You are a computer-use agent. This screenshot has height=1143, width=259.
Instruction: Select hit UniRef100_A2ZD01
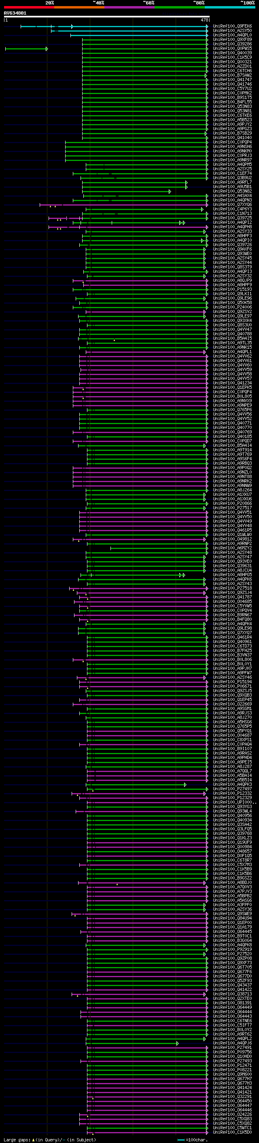coord(232,66)
